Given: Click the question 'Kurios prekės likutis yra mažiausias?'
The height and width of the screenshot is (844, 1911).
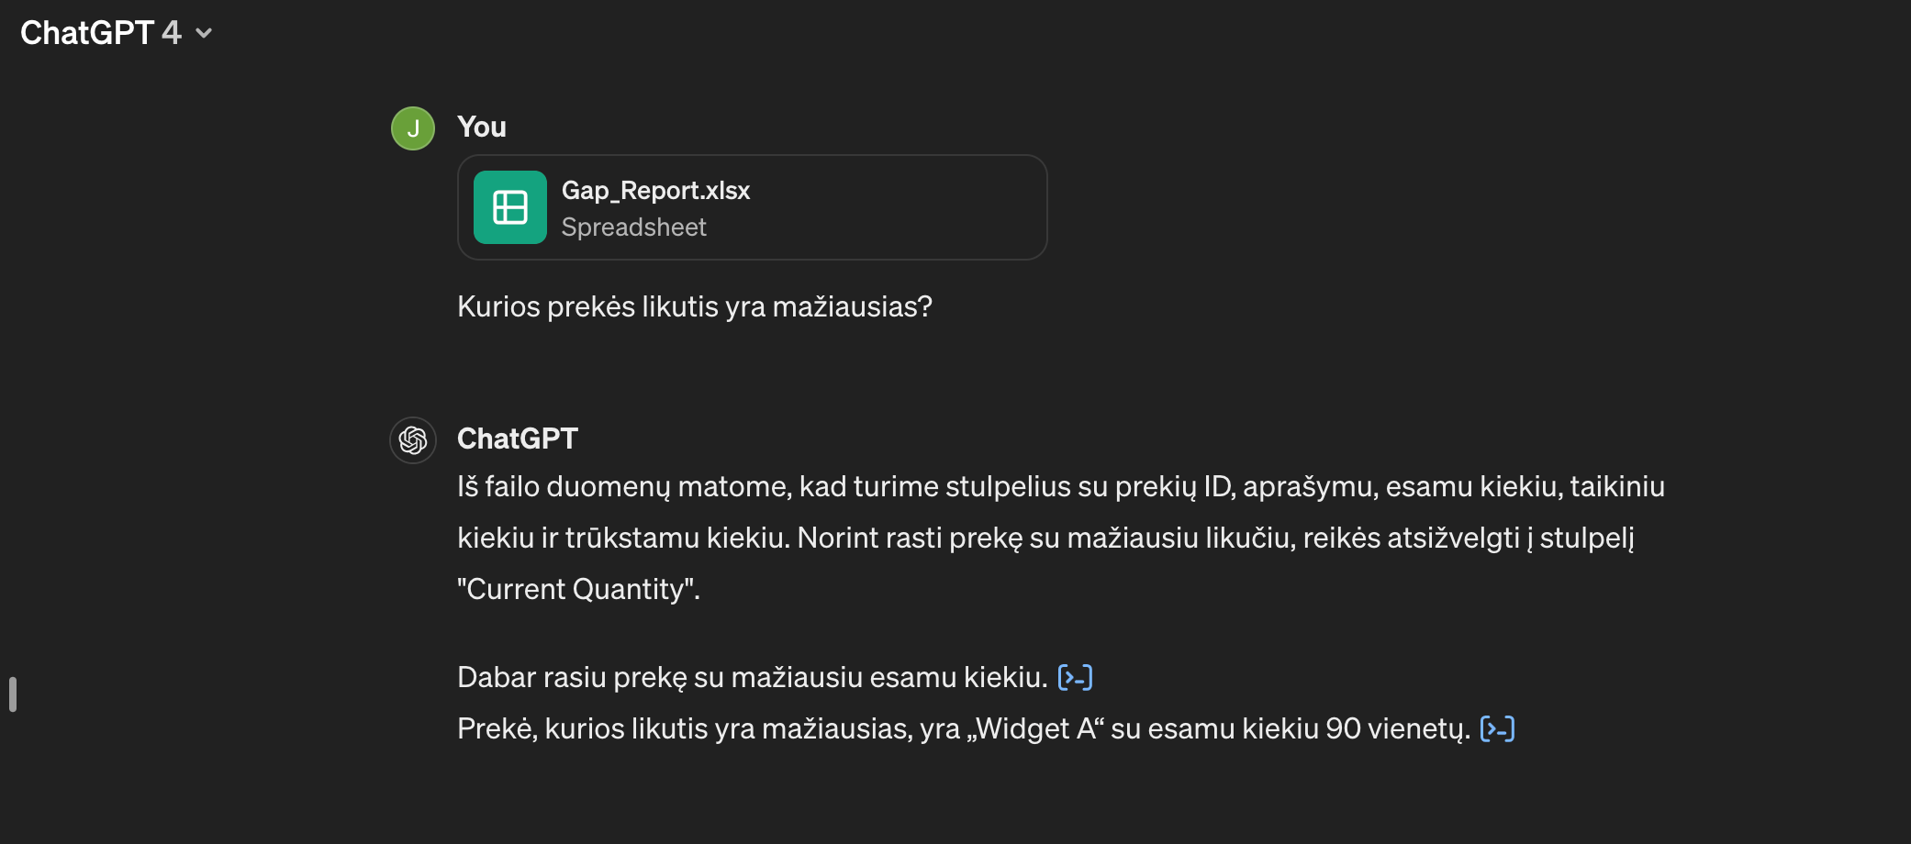Looking at the screenshot, I should (695, 306).
